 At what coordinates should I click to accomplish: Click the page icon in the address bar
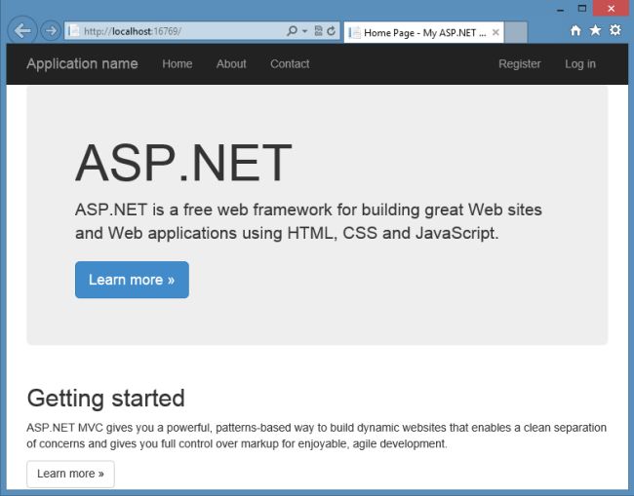click(73, 31)
